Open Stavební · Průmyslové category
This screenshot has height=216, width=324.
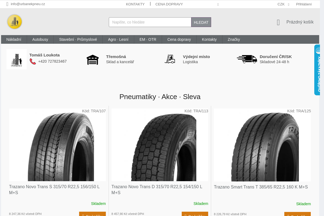point(78,39)
